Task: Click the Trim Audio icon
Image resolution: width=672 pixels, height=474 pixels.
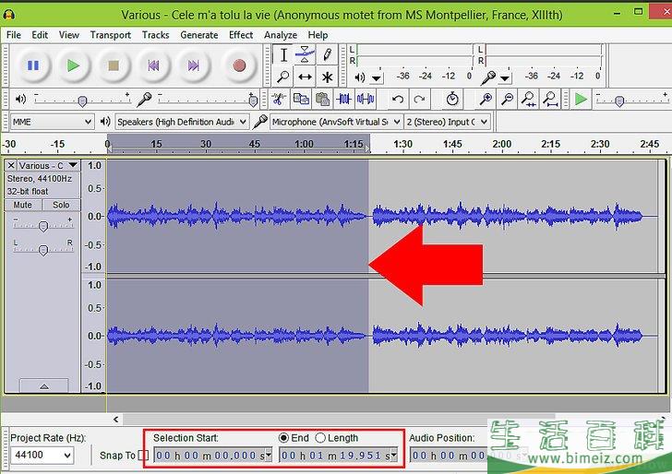Action: point(343,100)
